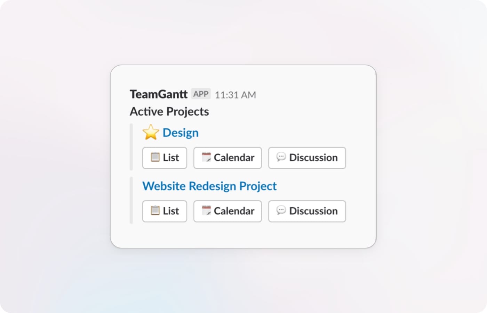Click the List label for Website Redesign Project
487x313 pixels.
point(171,211)
